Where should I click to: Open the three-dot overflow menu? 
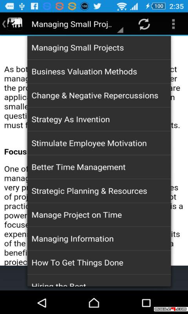coord(173,24)
